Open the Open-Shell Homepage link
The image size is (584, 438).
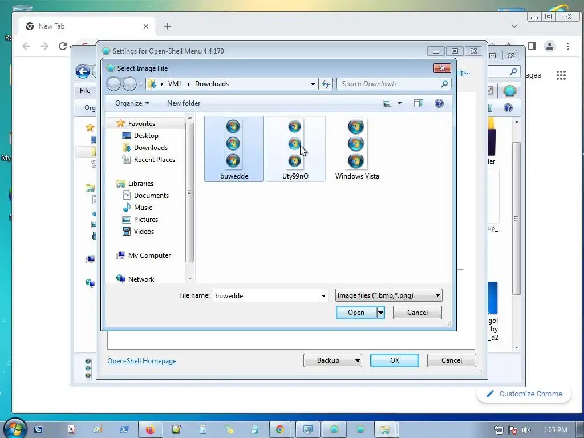141,361
